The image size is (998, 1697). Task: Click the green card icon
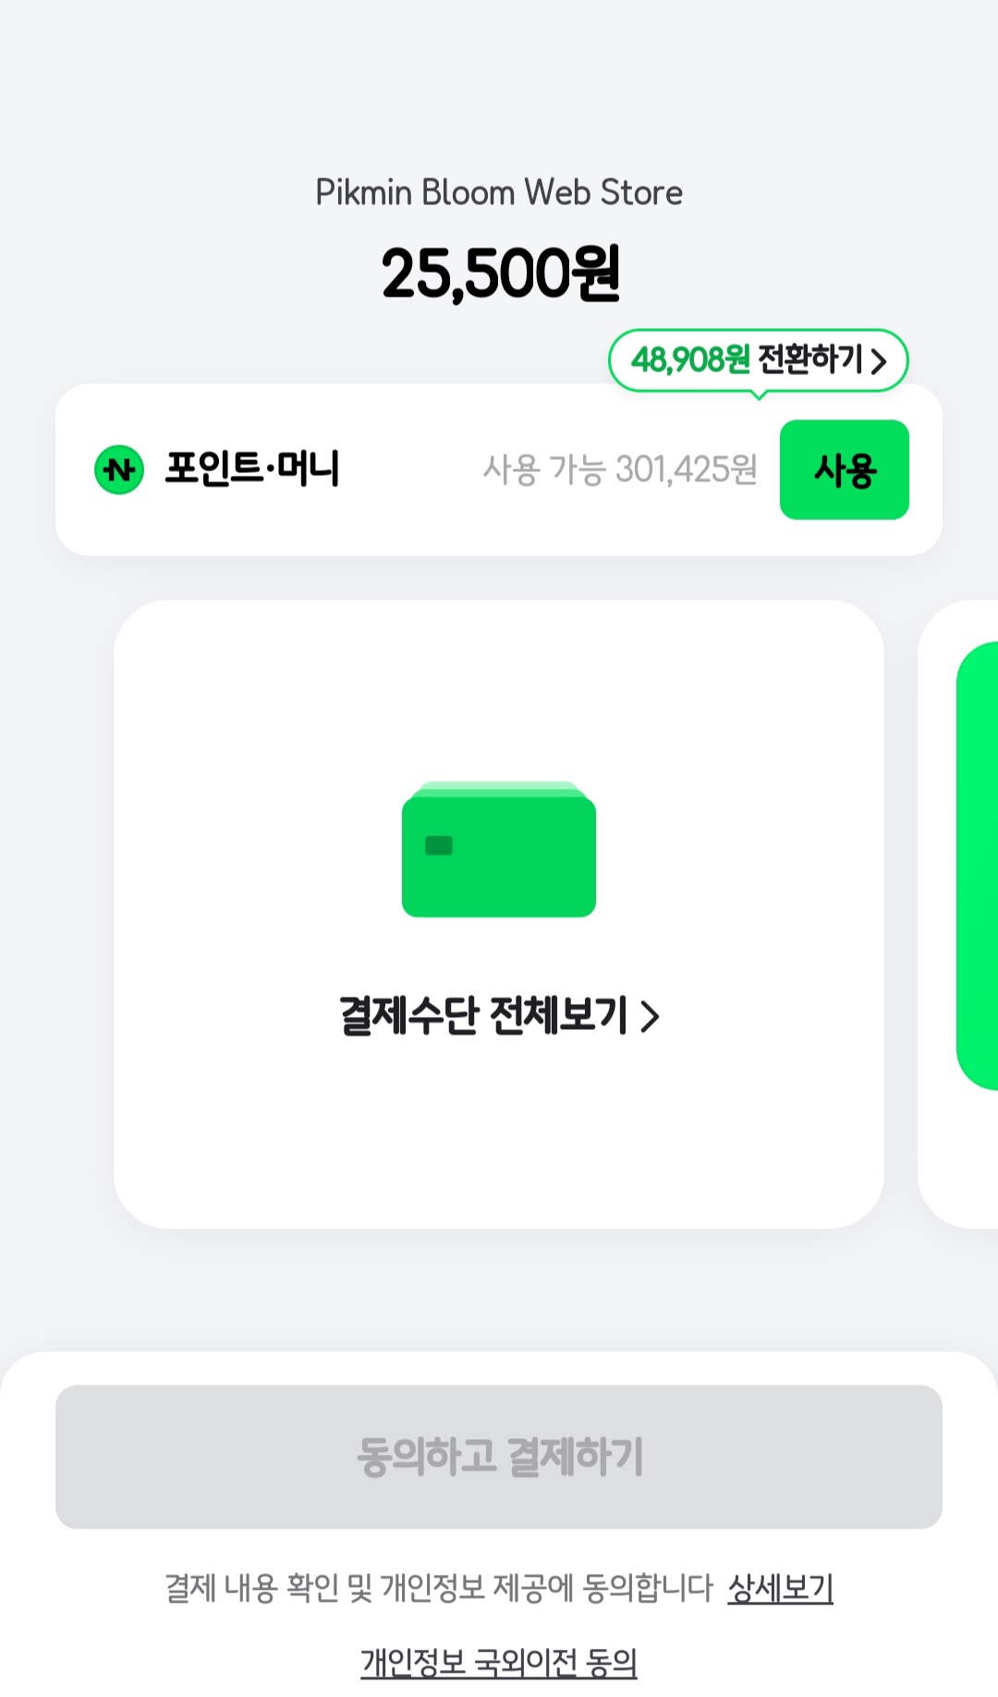coord(499,849)
